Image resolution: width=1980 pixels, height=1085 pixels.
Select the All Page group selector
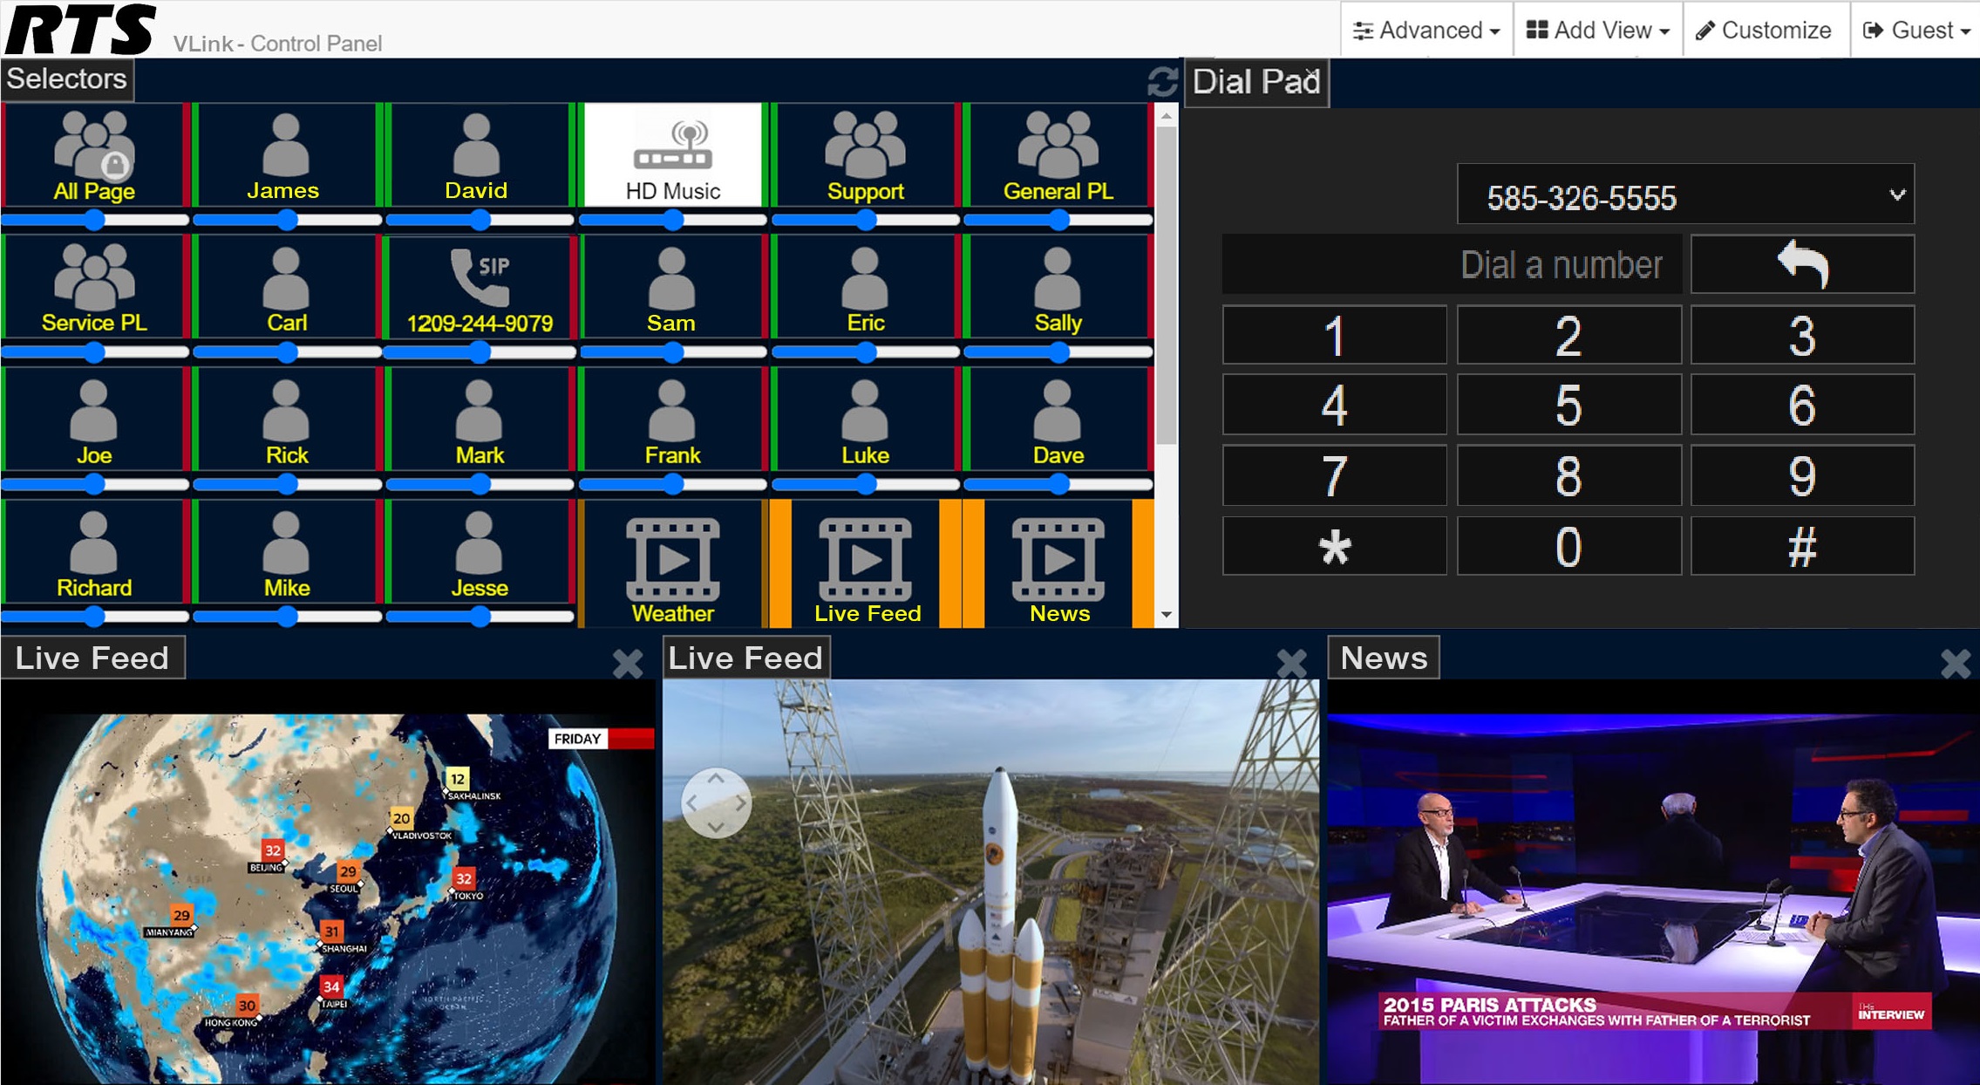click(94, 155)
